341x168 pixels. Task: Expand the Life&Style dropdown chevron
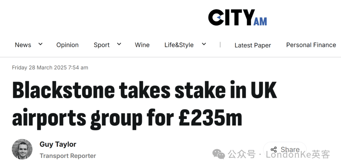204,44
